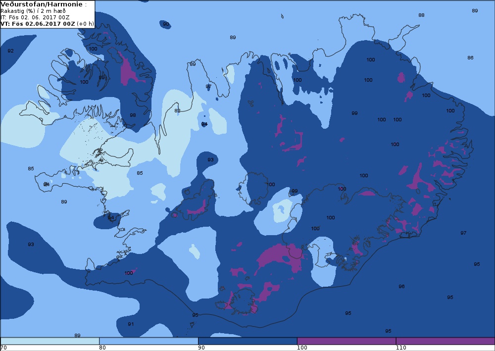Click the legend tick label '80'
The height and width of the screenshot is (351, 495).
102,348
